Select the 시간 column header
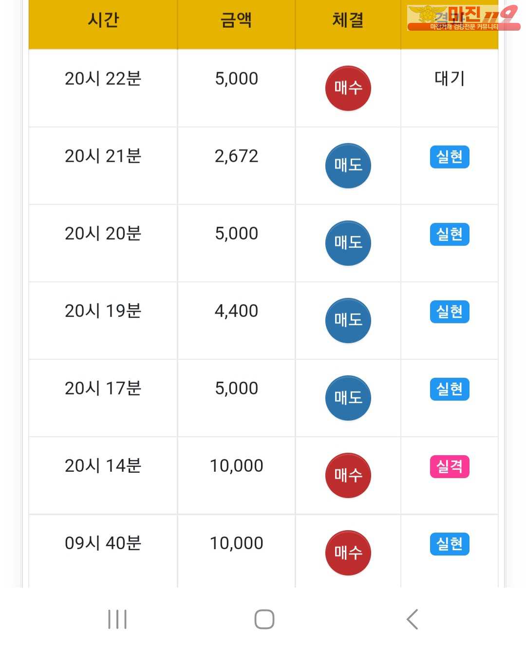The image size is (526, 649). (x=103, y=20)
